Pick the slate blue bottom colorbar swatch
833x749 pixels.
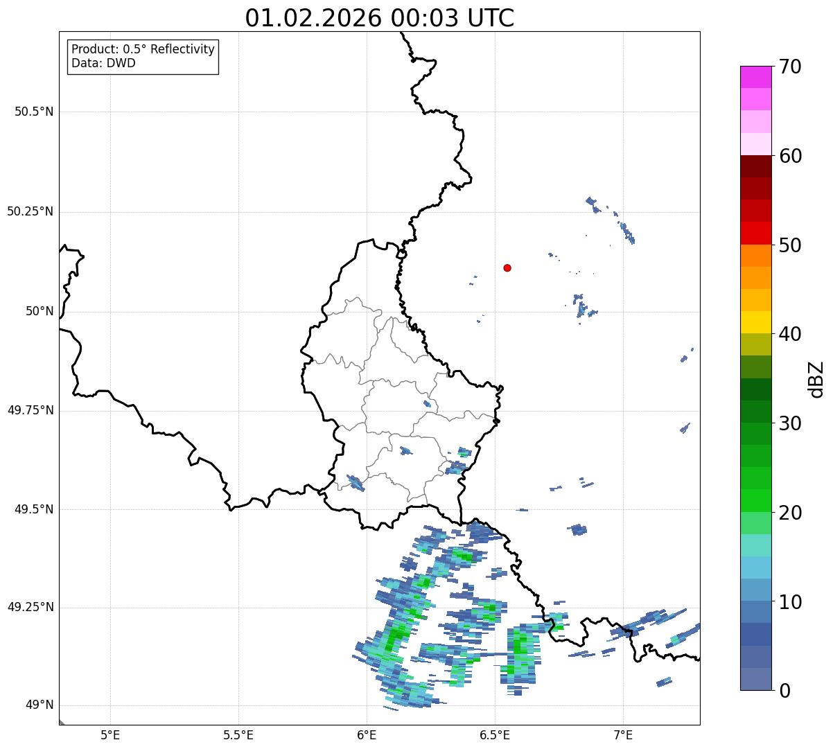click(755, 679)
